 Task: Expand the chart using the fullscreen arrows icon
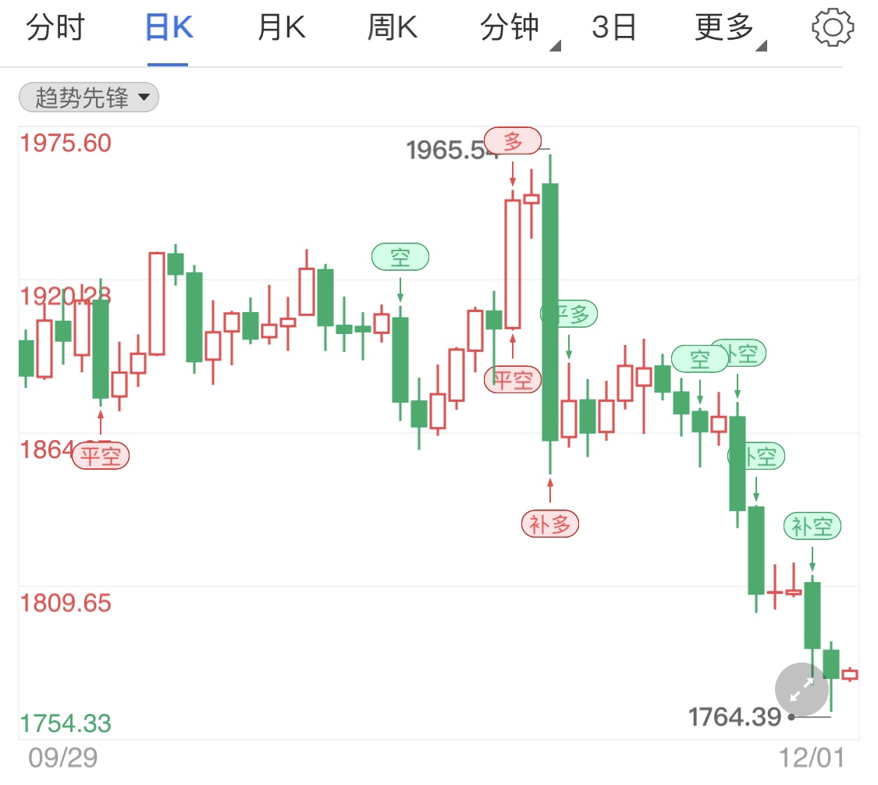(800, 690)
